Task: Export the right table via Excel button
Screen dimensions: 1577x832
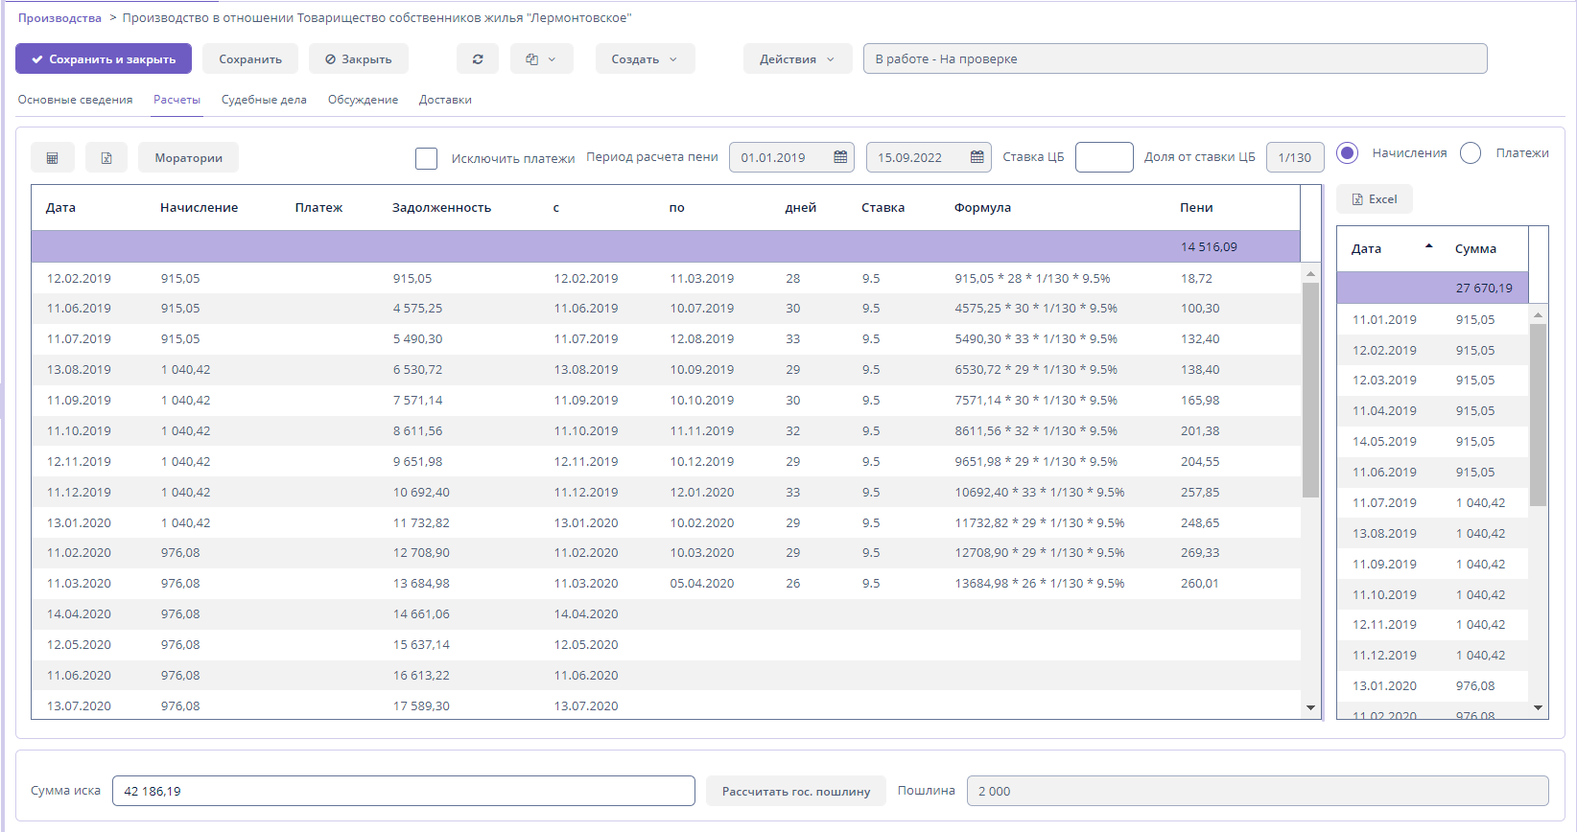Action: point(1374,199)
